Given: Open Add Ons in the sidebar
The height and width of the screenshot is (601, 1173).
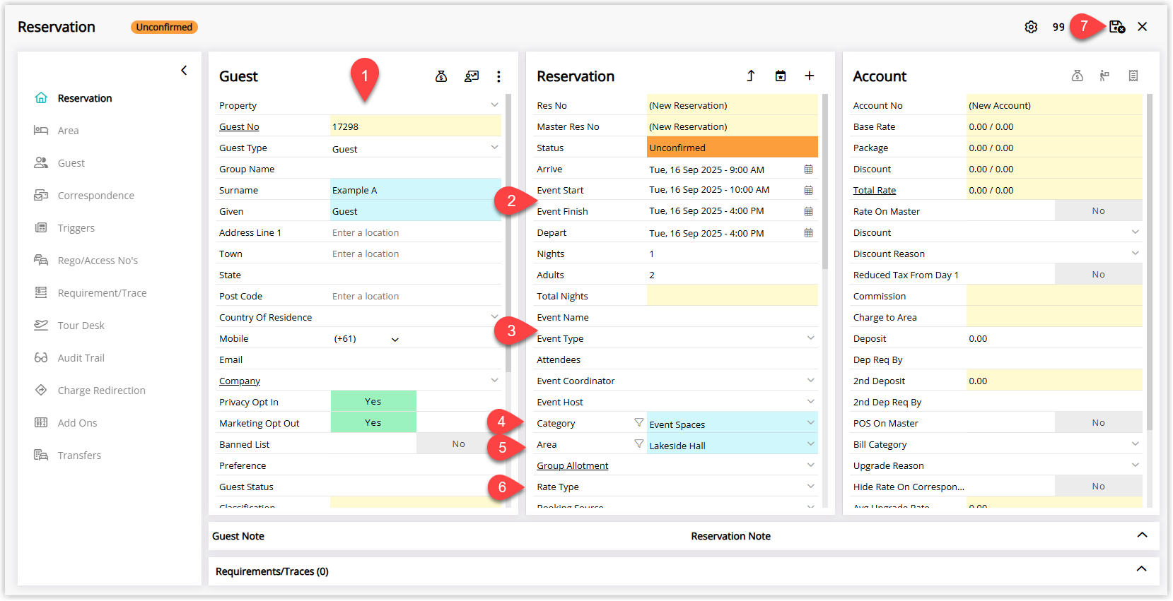Looking at the screenshot, I should click(x=77, y=423).
